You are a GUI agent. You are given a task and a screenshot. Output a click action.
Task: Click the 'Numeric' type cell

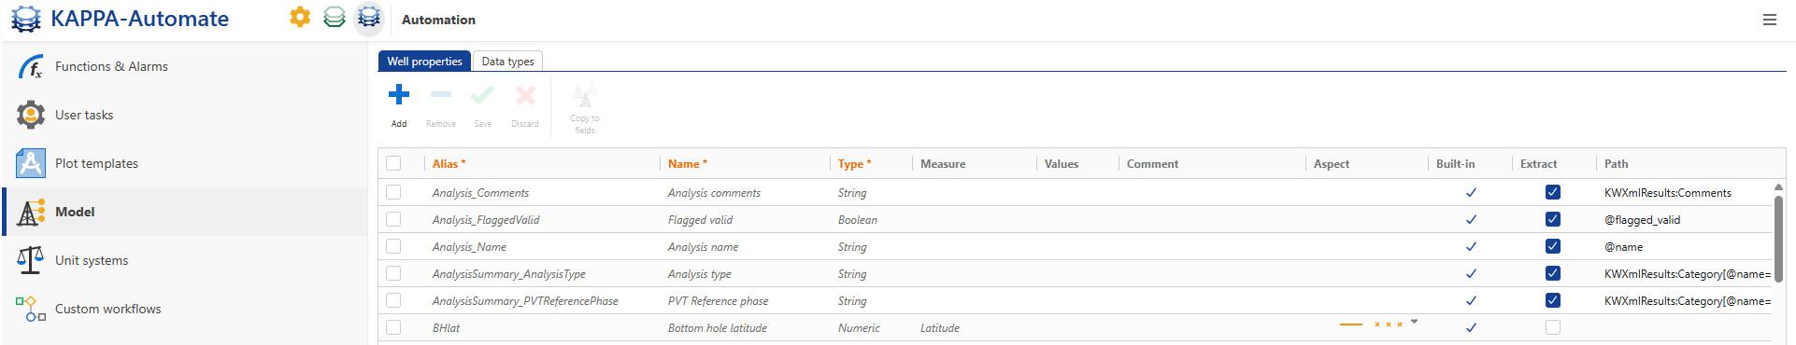pyautogui.click(x=859, y=328)
